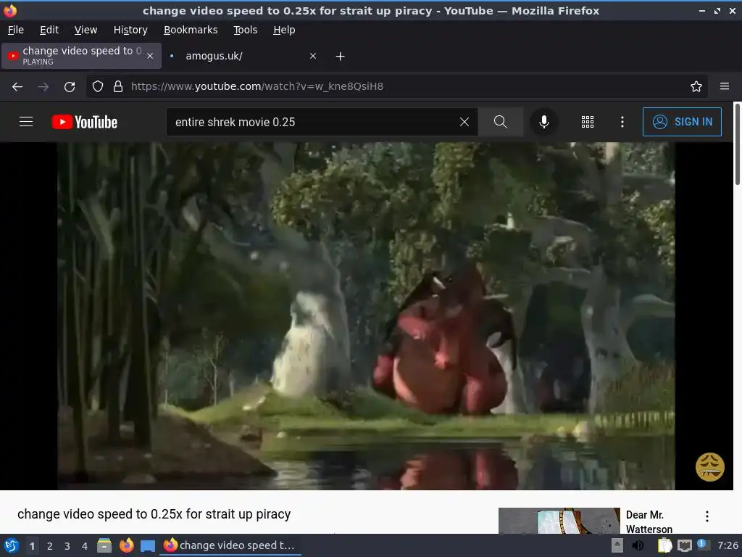Open the file manager from the taskbar
Screen dimensions: 742x557
[x=104, y=545]
